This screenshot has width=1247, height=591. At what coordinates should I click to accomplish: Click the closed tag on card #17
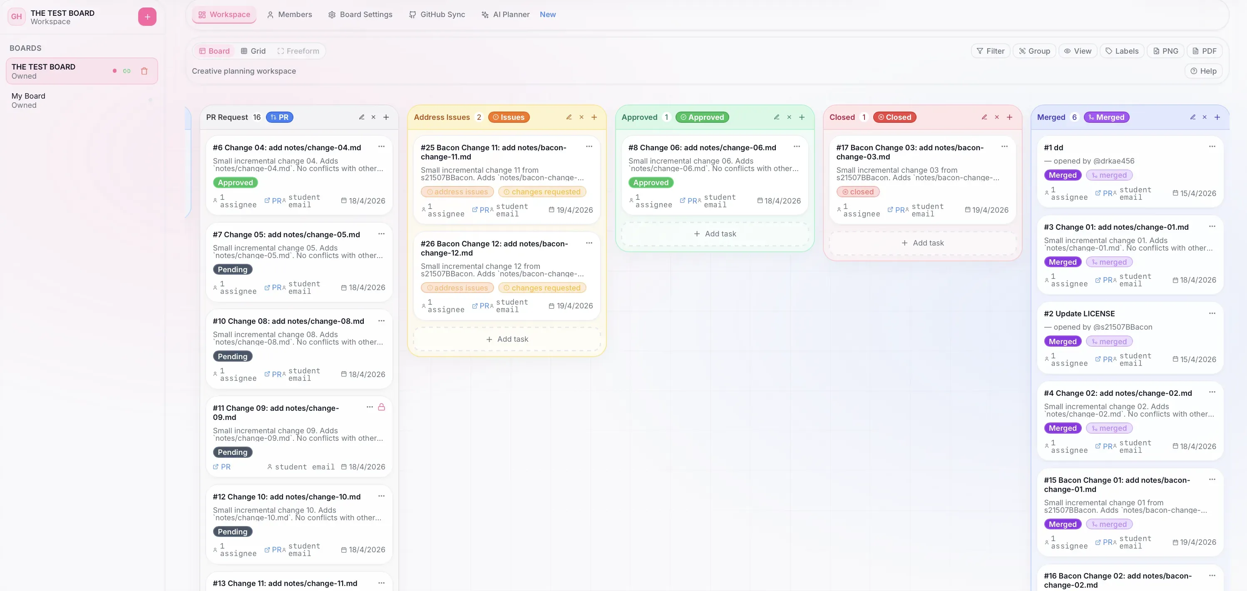(x=858, y=192)
